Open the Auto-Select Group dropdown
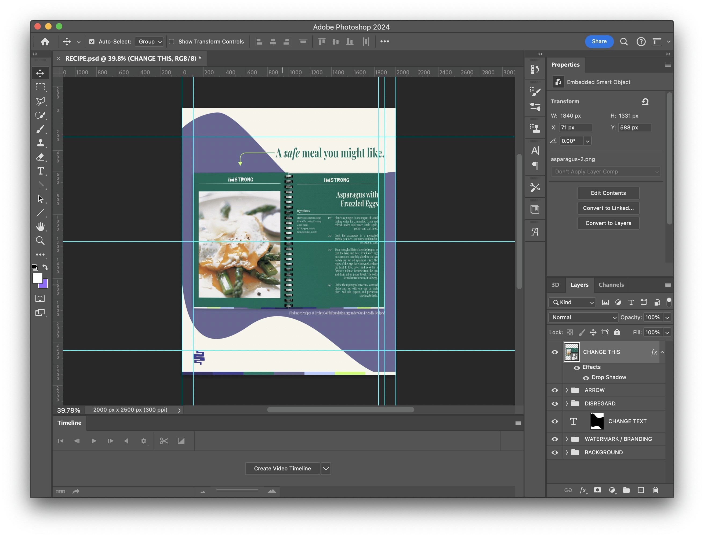This screenshot has height=537, width=704. tap(149, 42)
